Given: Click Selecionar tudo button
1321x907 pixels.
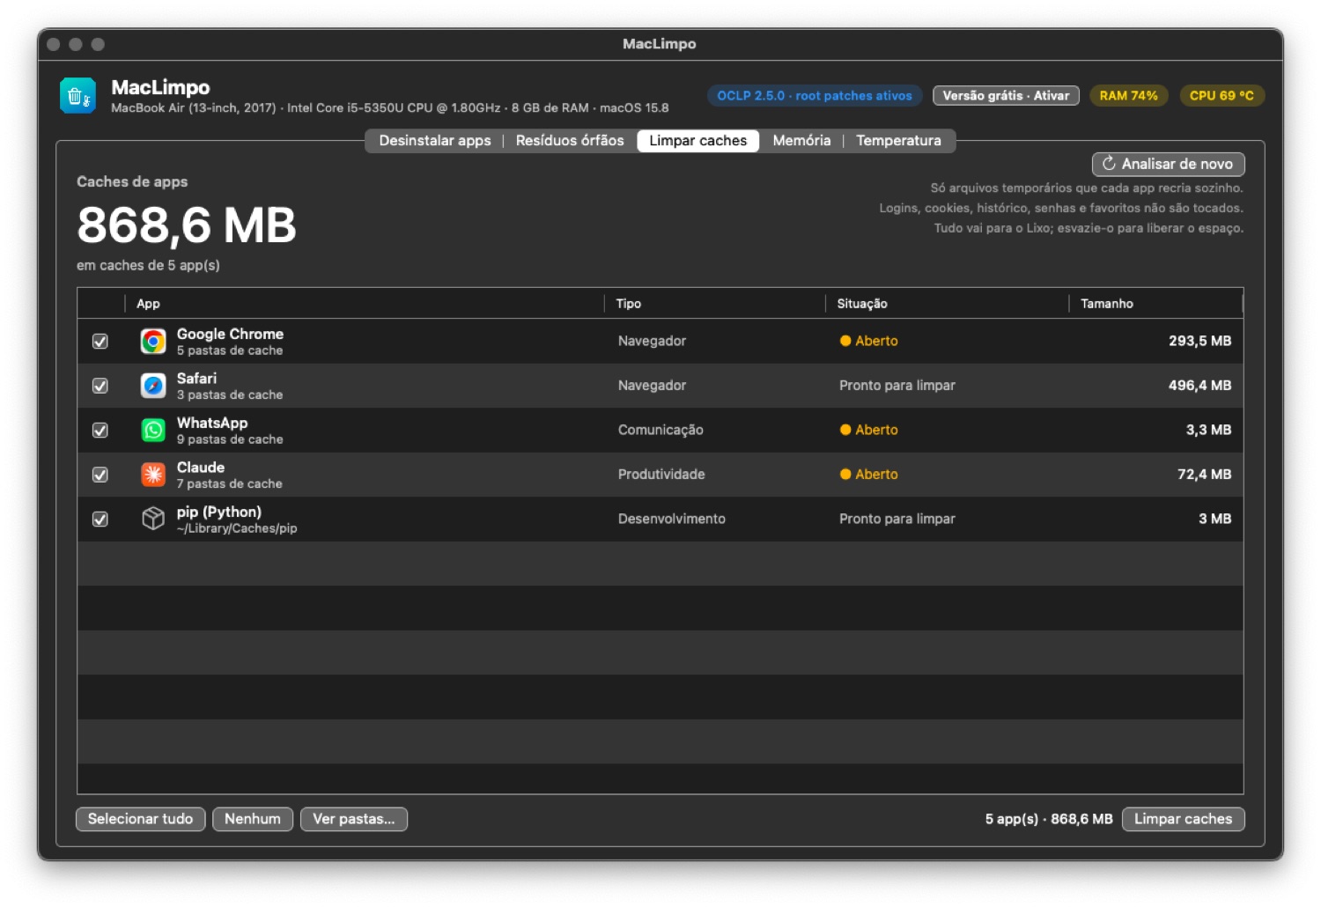Looking at the screenshot, I should [x=141, y=819].
